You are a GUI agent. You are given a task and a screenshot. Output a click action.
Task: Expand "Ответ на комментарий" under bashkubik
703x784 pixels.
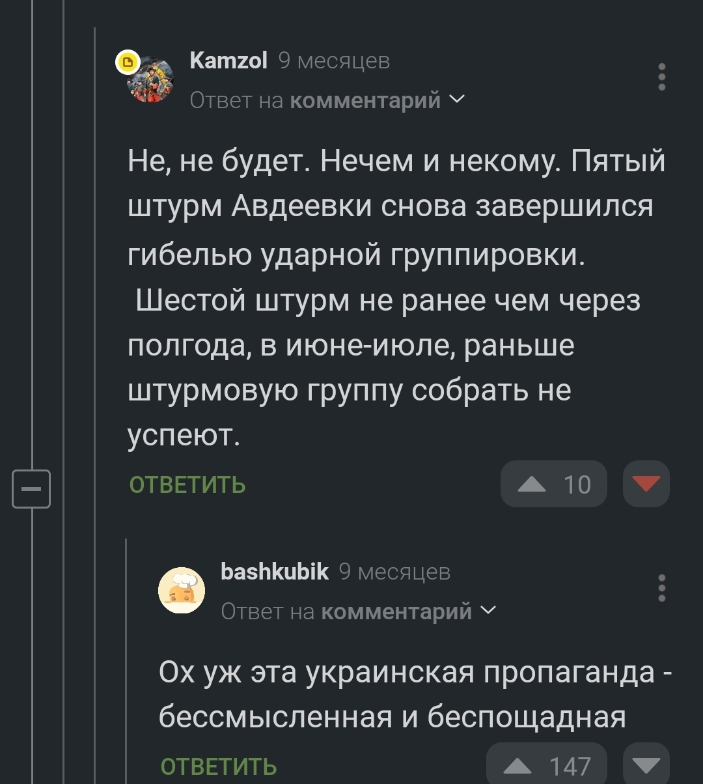[x=358, y=611]
